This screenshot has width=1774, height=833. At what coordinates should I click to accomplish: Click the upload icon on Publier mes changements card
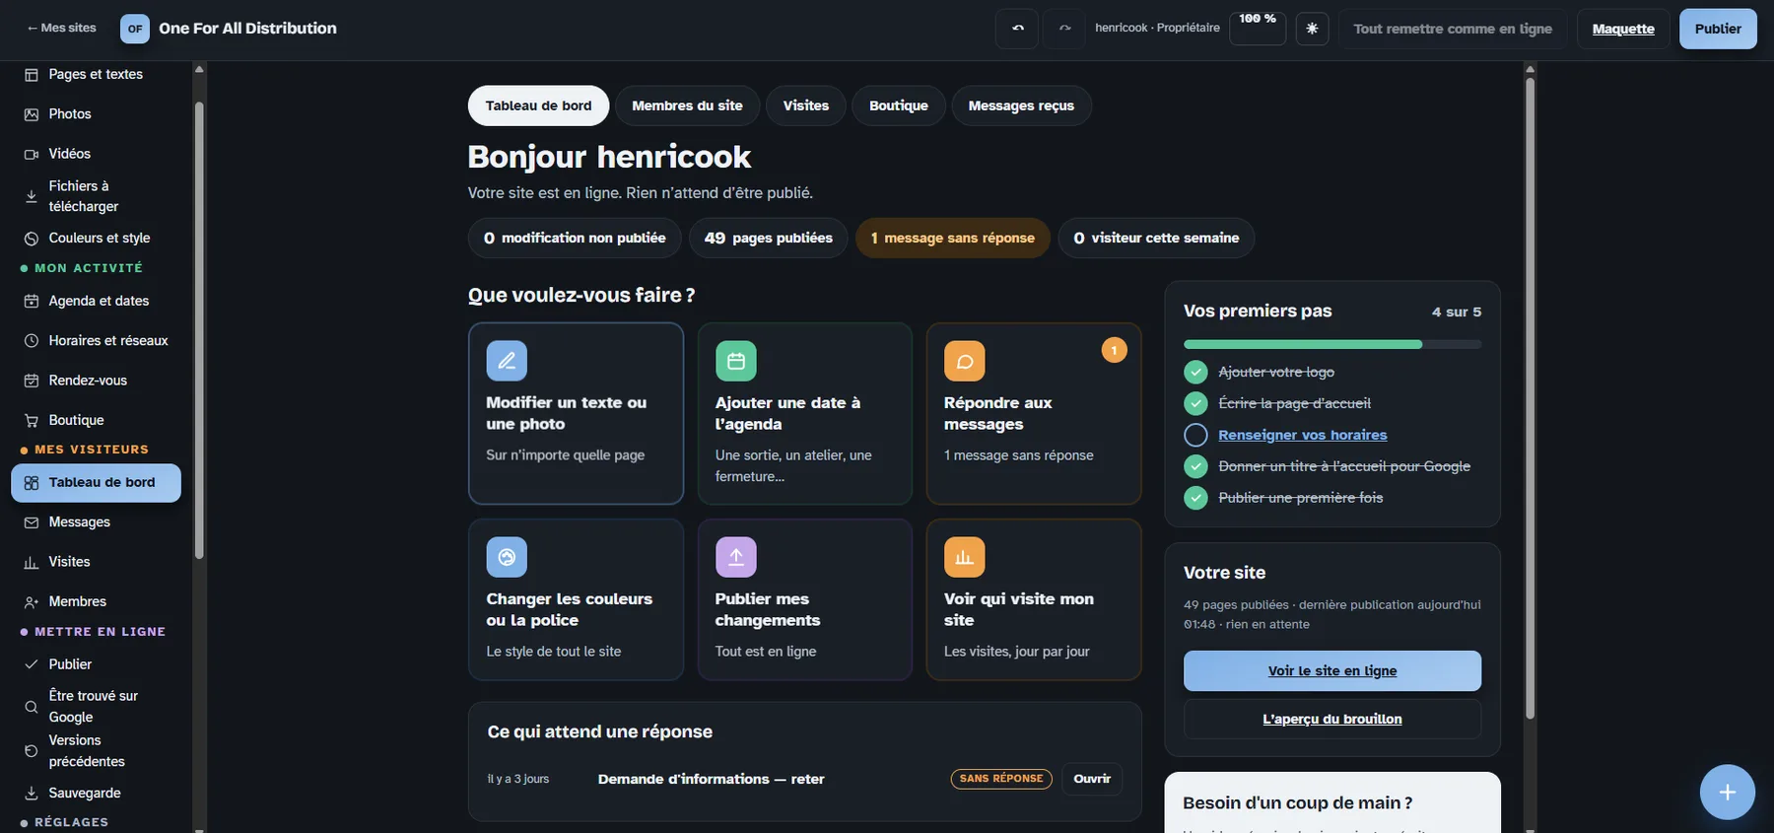(735, 557)
